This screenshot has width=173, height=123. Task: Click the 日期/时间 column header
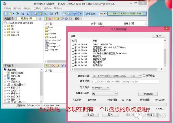[x=129, y=24]
